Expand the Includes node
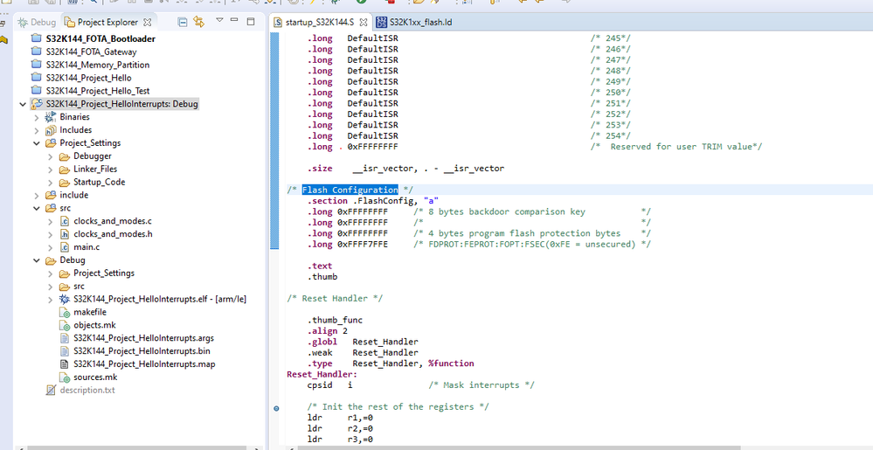Viewport: 873px width, 450px height. (x=36, y=130)
